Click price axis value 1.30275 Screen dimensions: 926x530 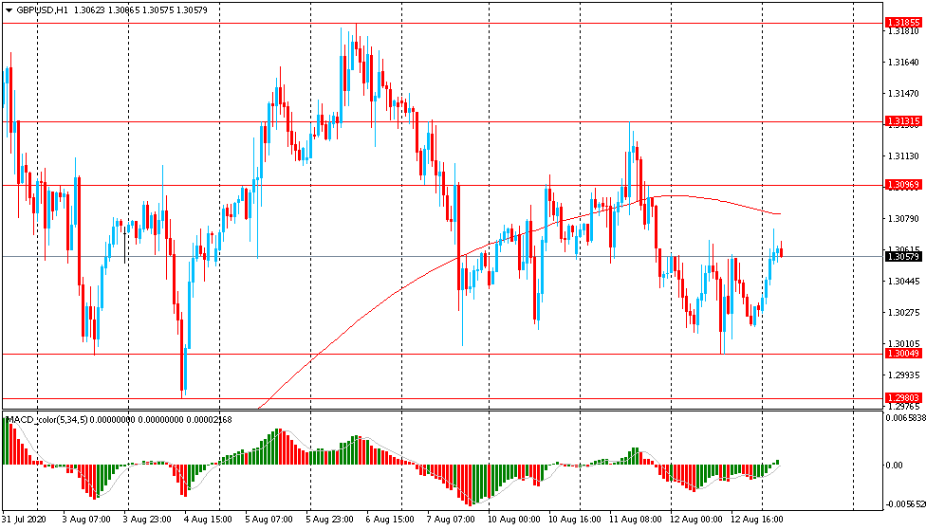tap(903, 312)
